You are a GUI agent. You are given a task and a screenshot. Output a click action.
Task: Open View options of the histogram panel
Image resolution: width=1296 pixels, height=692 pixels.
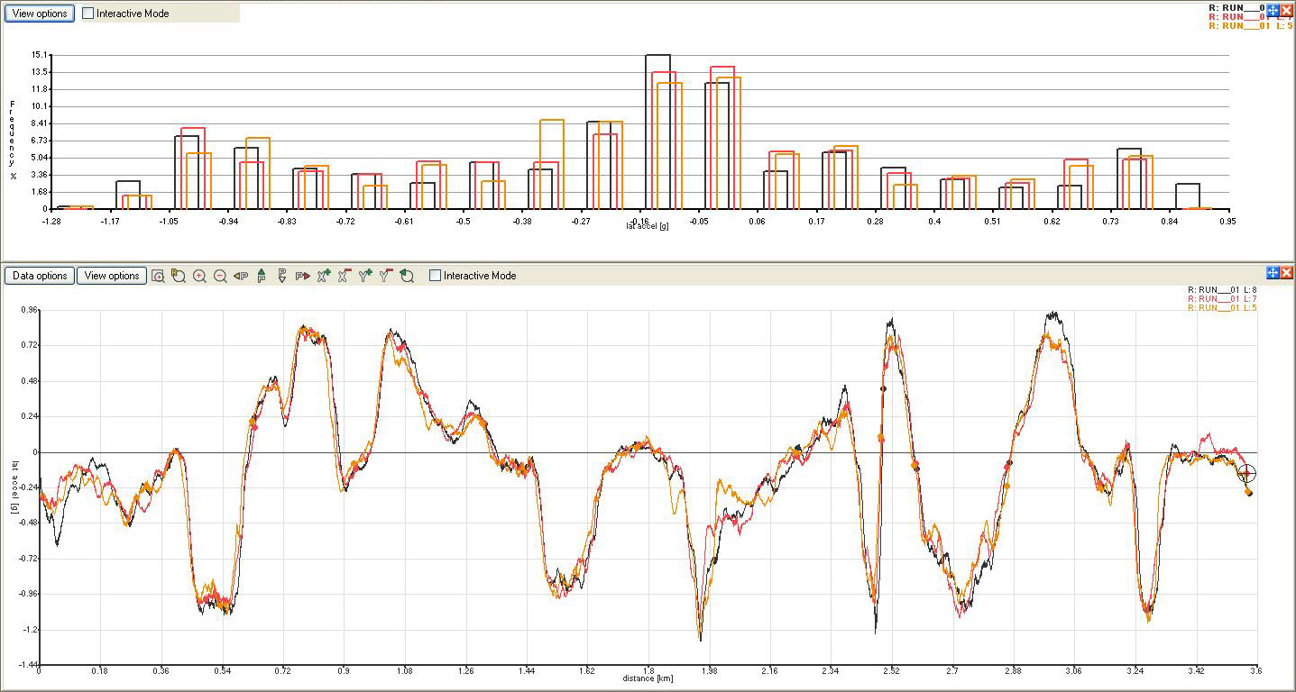pos(41,14)
